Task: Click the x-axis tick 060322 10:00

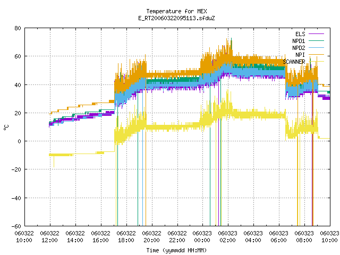Action: click(x=24, y=236)
